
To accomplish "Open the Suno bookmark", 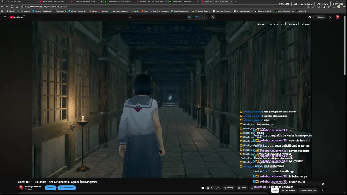I will click(145, 11).
